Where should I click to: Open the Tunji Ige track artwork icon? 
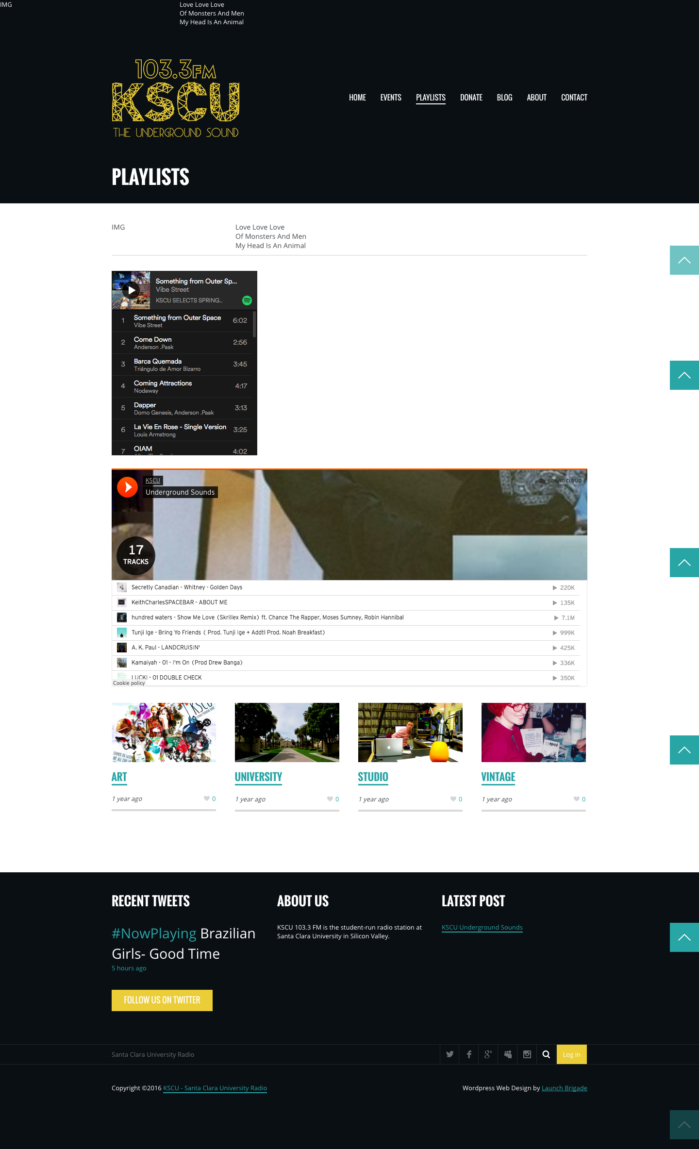(122, 633)
